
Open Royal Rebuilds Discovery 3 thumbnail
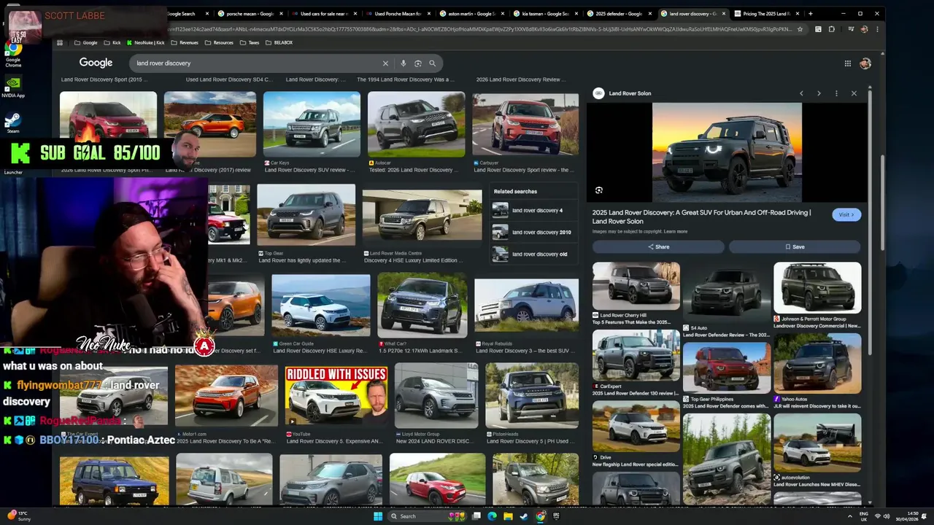pos(526,306)
